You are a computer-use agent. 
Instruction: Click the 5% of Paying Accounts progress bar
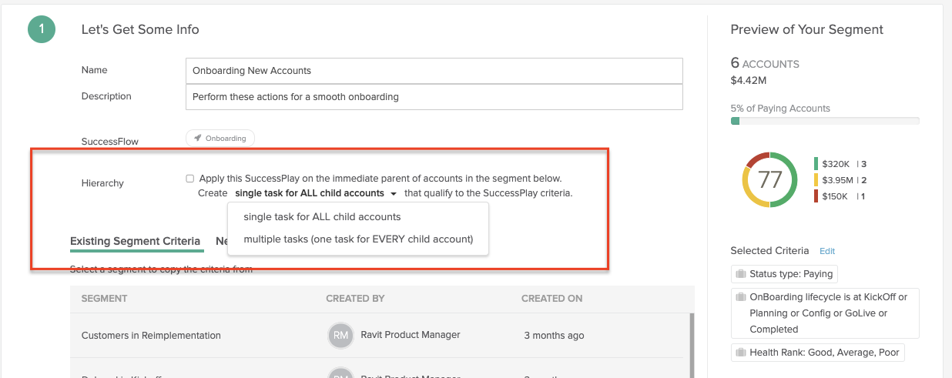pos(825,121)
